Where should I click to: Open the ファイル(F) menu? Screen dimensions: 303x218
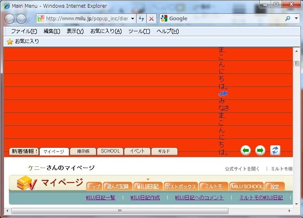(24, 31)
